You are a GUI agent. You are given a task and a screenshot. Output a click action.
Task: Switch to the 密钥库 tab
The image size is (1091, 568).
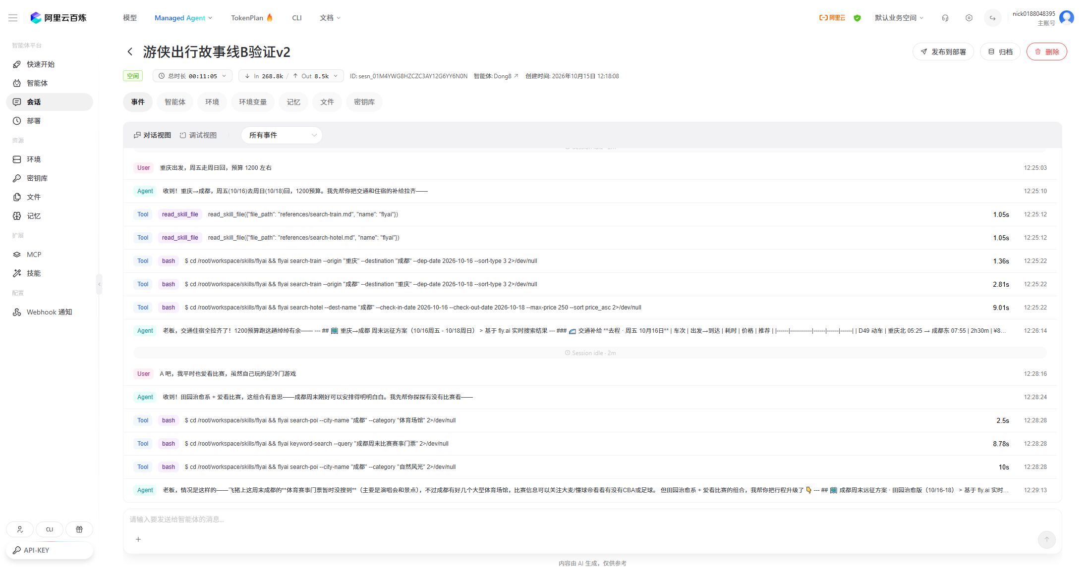364,102
